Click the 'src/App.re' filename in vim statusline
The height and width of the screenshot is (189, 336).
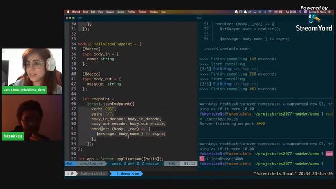[x=91, y=164]
